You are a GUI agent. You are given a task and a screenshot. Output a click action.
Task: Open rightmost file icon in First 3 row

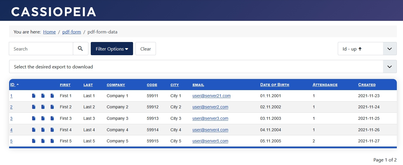[52, 118]
